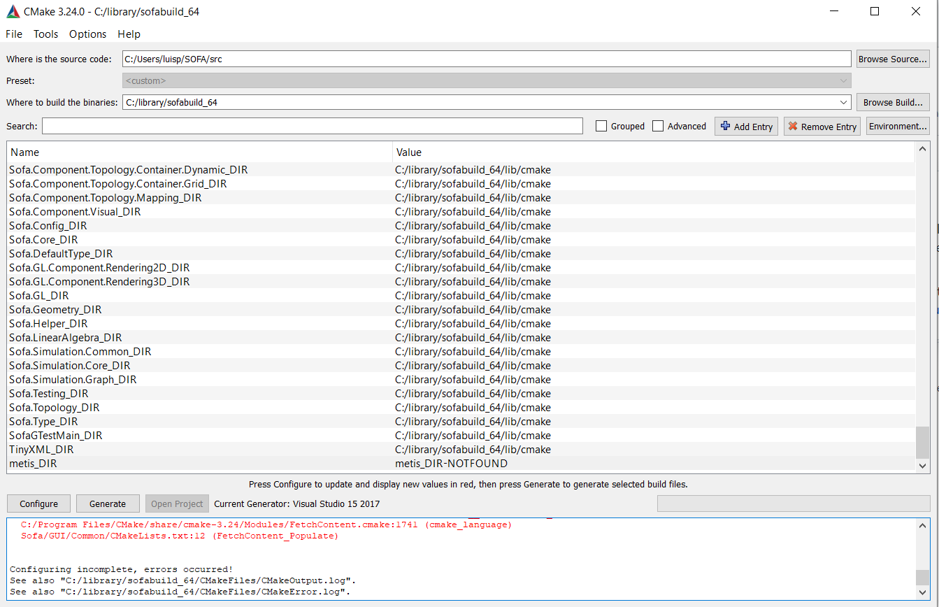Open the Tools menu
The height and width of the screenshot is (607, 939).
pos(46,34)
